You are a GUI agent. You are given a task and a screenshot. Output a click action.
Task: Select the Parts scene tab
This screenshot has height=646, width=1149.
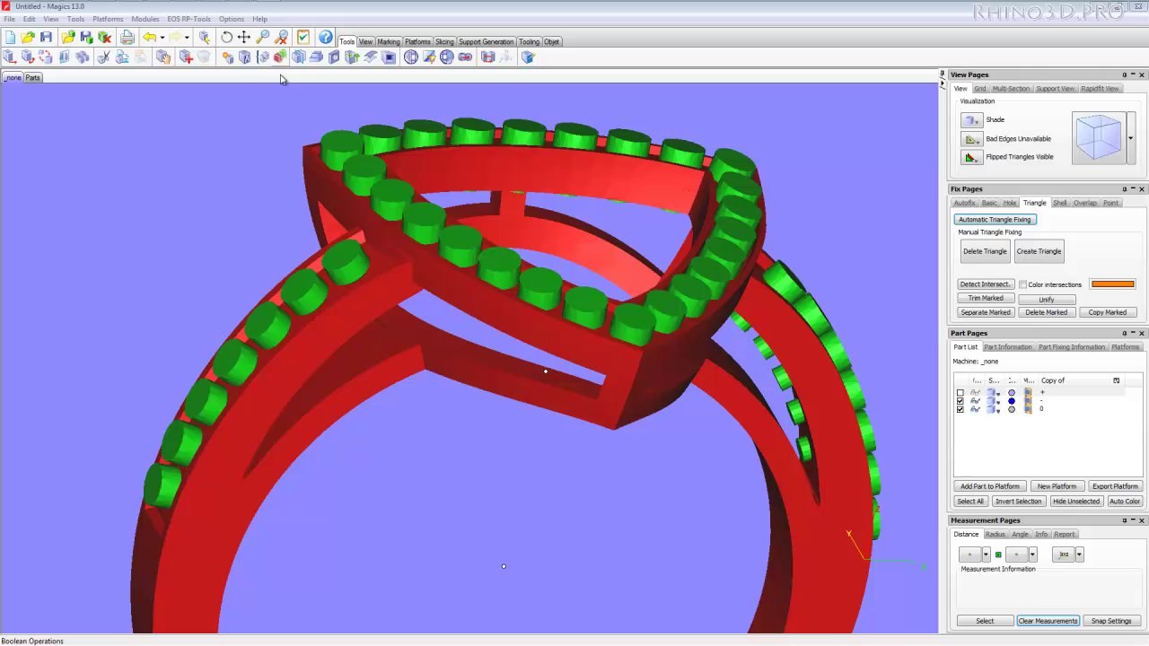[x=32, y=77]
